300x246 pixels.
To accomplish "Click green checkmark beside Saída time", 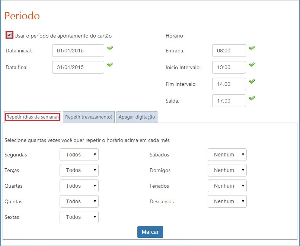I will 252,98.
